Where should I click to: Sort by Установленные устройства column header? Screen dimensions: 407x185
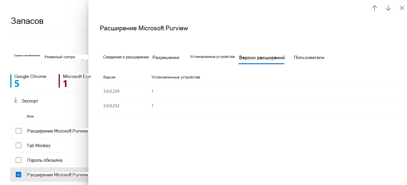176,77
